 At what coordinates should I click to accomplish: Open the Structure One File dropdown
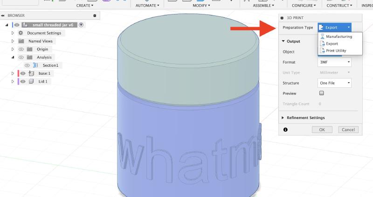(334, 83)
